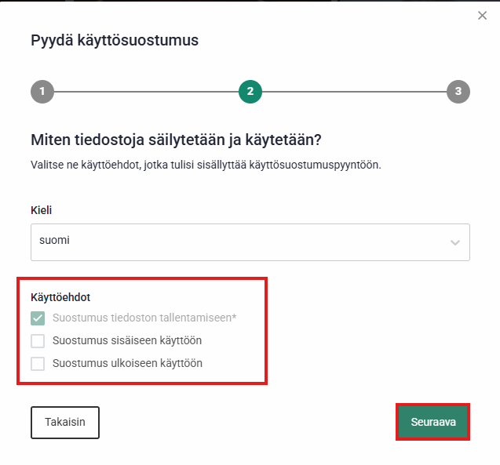Click progress line between steps 2 and 3
The width and height of the screenshot is (500, 465).
click(354, 92)
